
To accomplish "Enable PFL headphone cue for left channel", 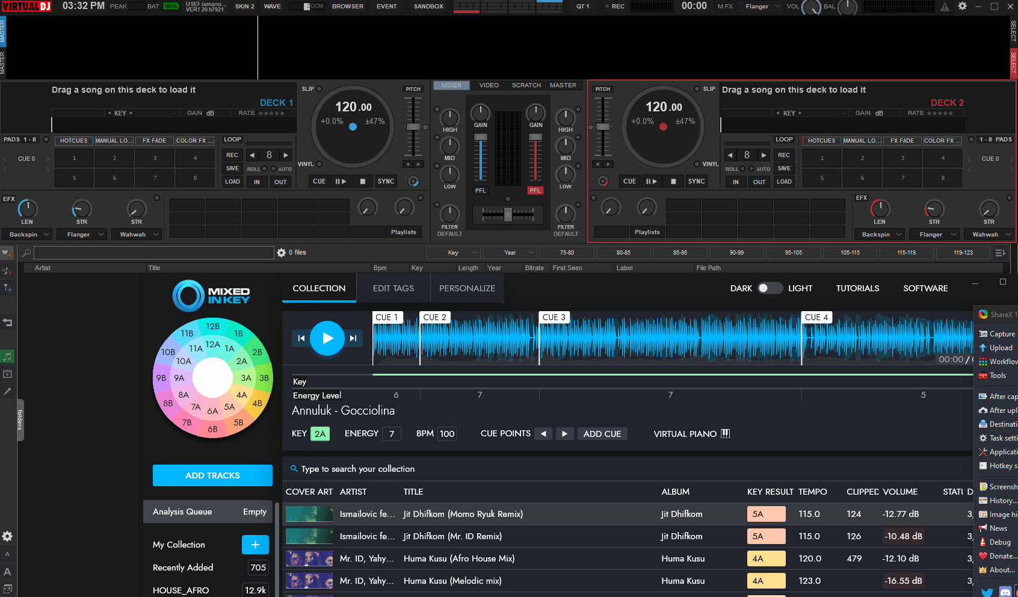I will [x=480, y=190].
